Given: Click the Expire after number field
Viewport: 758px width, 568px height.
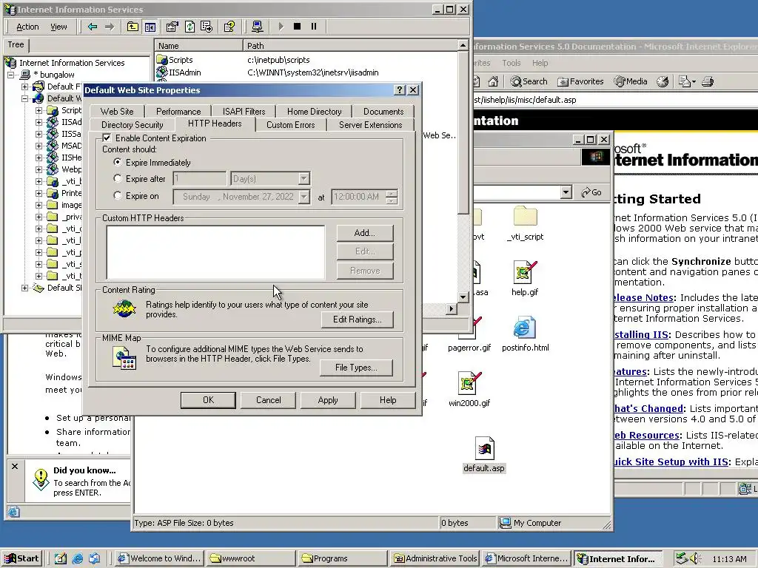Looking at the screenshot, I should pos(199,179).
